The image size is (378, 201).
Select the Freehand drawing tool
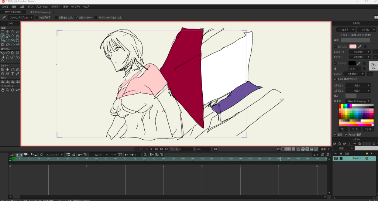coord(3,36)
